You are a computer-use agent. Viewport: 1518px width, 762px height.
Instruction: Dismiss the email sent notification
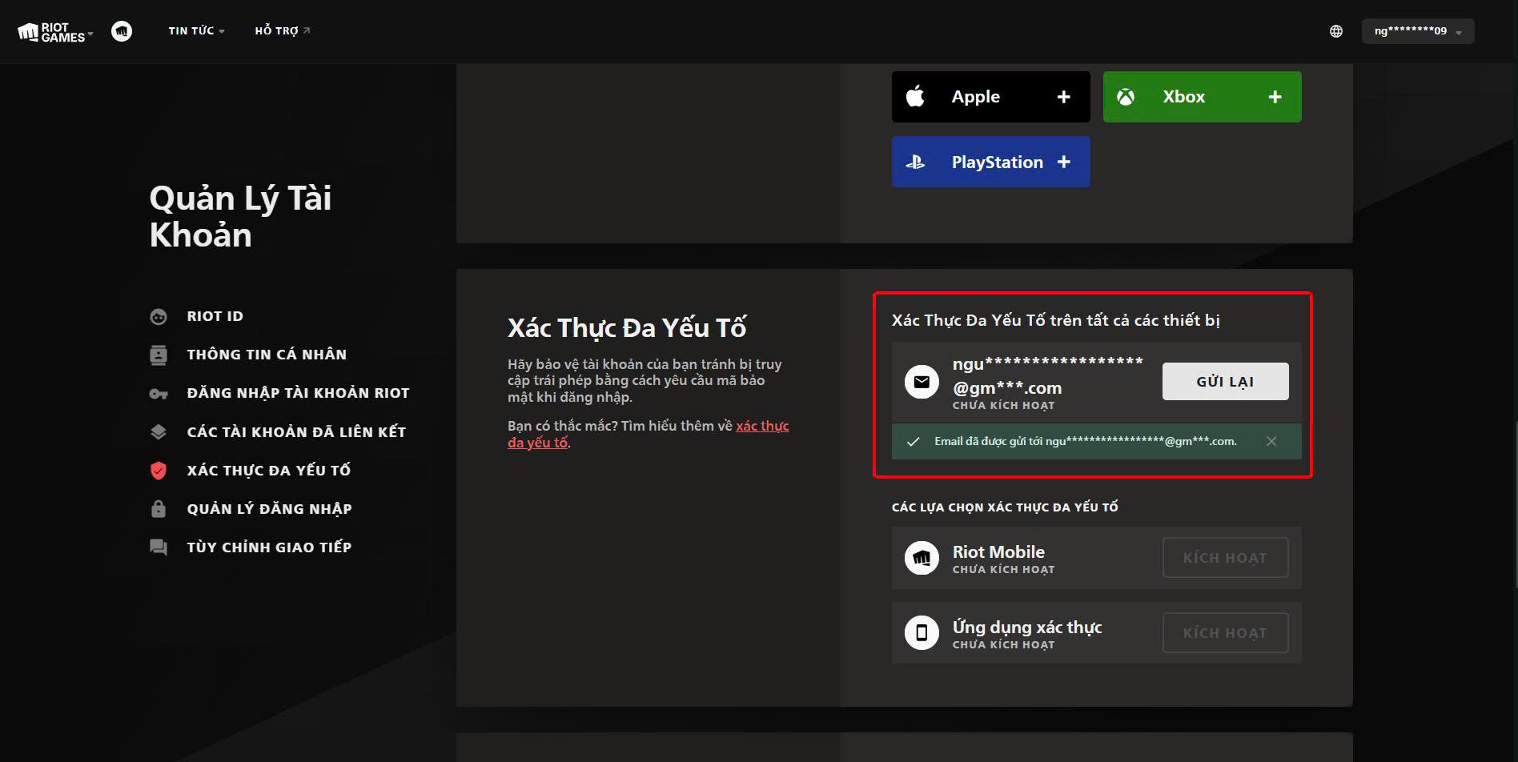point(1271,442)
